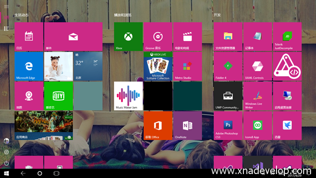The height and width of the screenshot is (178, 316).
Task: Launch Microsoft Edge tile
Action: point(29,66)
